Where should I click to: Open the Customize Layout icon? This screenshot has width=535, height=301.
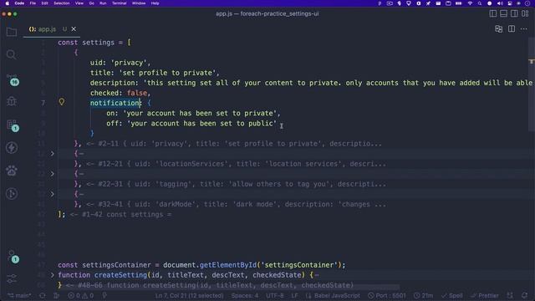point(525,13)
